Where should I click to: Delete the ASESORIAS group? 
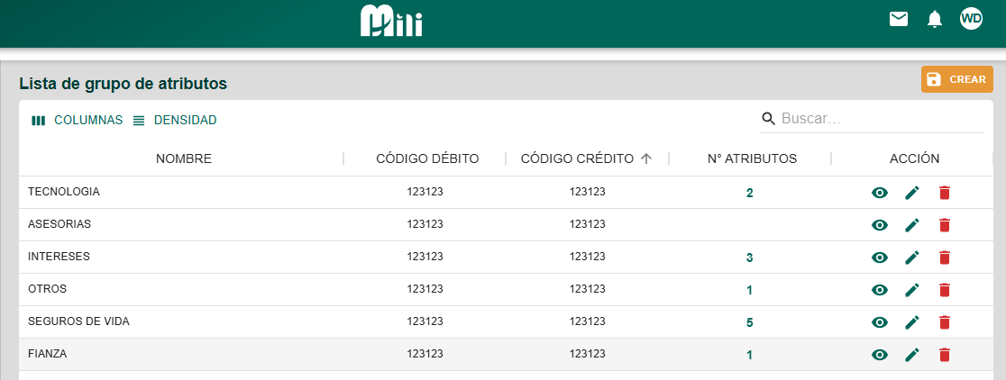pos(945,225)
